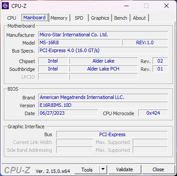Select the Mainboard tab

(x=35, y=18)
